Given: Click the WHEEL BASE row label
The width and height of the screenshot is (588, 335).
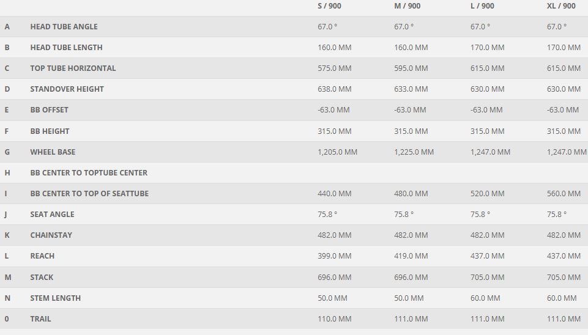Looking at the screenshot, I should tap(53, 152).
